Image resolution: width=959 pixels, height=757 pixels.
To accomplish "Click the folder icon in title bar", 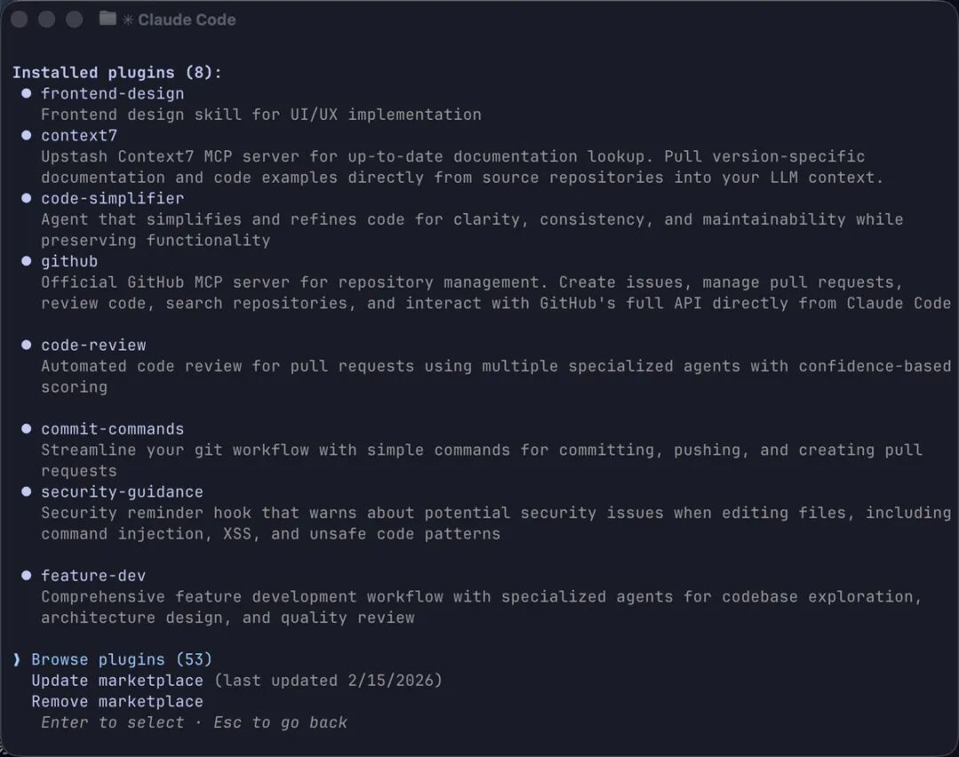I will tap(107, 19).
